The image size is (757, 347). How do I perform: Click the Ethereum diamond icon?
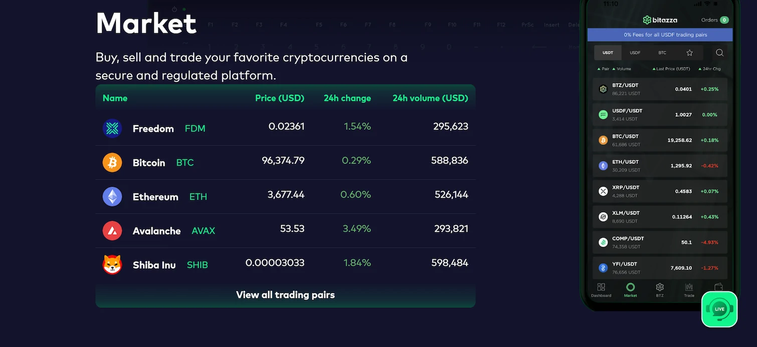click(112, 197)
